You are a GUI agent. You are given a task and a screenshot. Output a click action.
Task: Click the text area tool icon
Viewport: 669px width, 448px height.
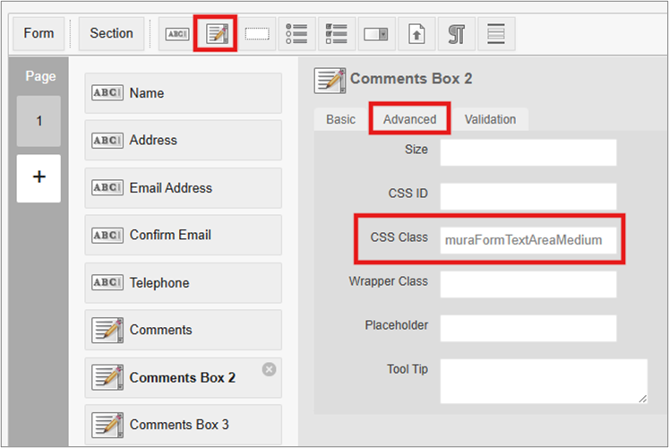coord(217,34)
